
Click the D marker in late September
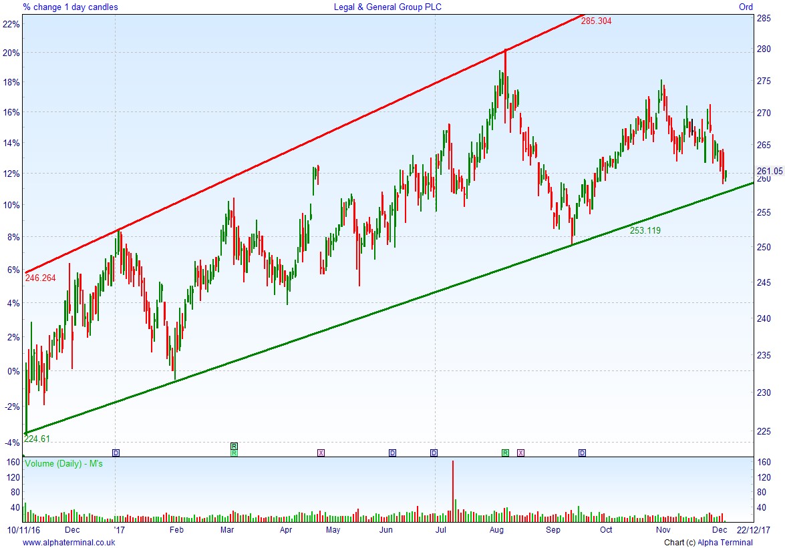583,453
